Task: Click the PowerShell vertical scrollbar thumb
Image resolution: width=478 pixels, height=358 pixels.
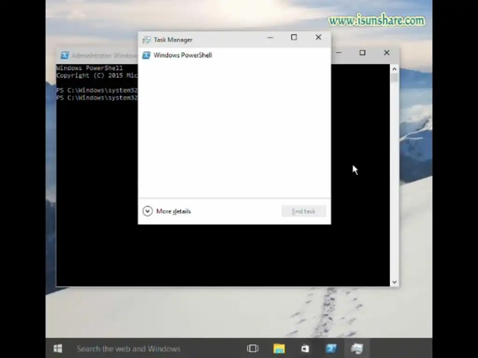Action: point(394,78)
